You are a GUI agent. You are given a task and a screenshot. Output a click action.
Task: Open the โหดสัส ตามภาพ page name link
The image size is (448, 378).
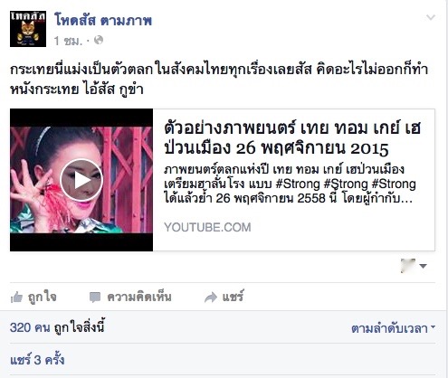102,21
